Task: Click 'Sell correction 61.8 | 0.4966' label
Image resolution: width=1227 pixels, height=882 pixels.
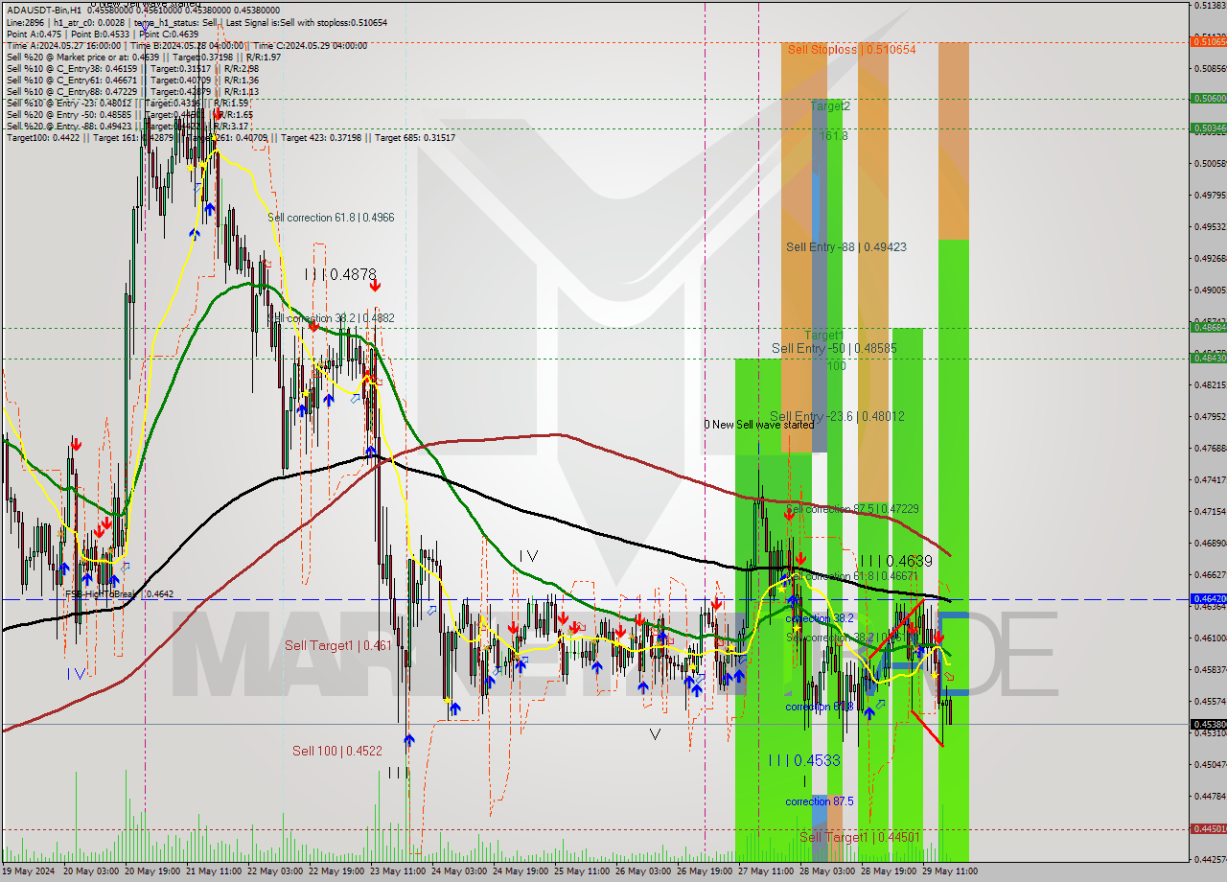Action: click(x=331, y=218)
